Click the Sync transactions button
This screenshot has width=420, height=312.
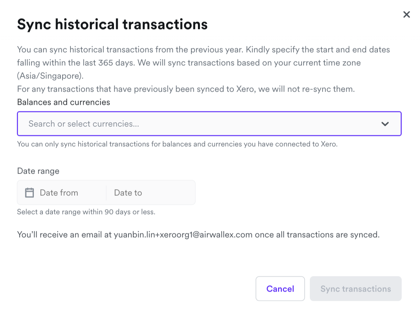(355, 289)
